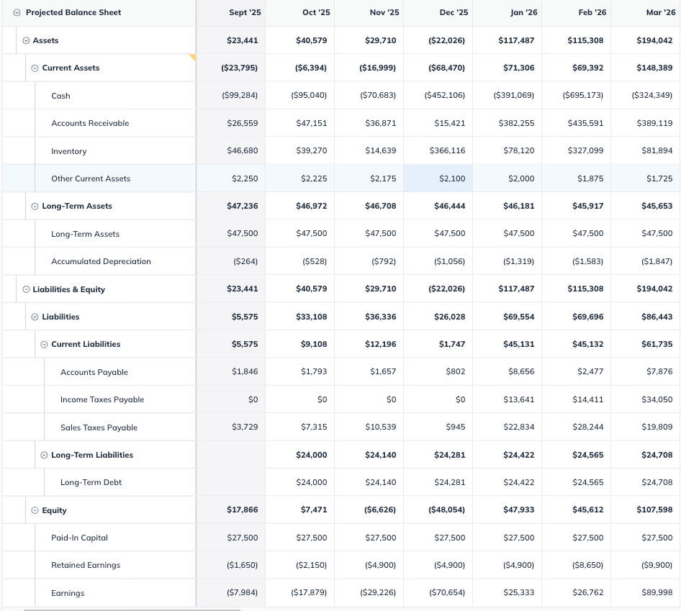Collapse the Projected Balance Sheet section
This screenshot has width=681, height=611.
17,12
